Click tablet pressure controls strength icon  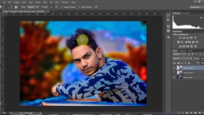(x=96, y=7)
